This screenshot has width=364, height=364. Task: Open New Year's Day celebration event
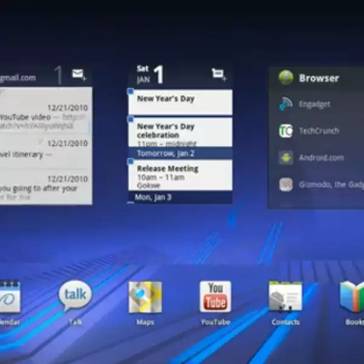click(x=180, y=132)
